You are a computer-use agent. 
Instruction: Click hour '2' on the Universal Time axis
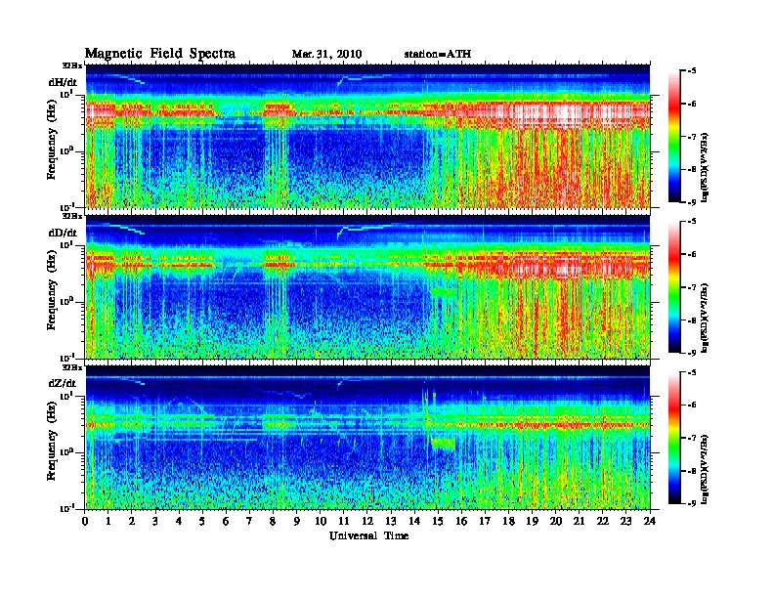tap(132, 522)
